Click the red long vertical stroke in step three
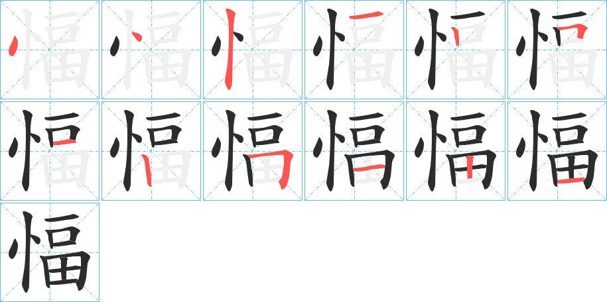This screenshot has width=607, height=302. click(x=230, y=49)
